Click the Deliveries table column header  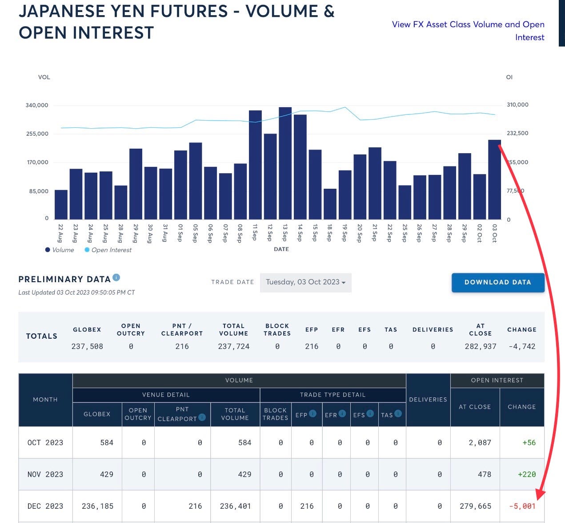coord(428,400)
